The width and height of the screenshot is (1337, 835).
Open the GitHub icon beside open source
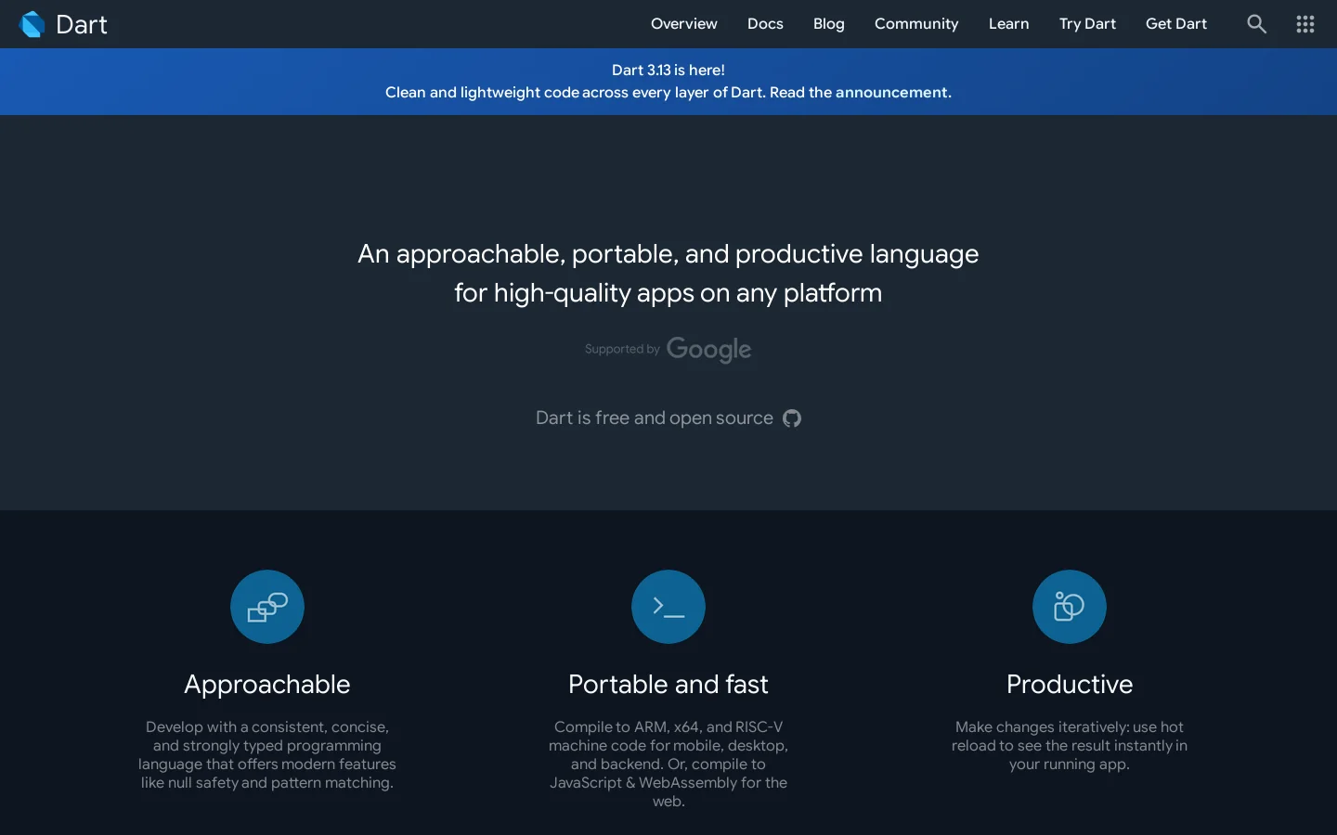[792, 418]
